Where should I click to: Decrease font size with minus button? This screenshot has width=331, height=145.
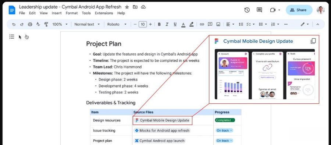pos(135,24)
